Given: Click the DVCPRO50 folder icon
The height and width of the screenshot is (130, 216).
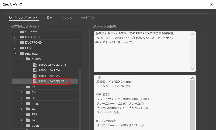Looking at the screenshot, I should click(22, 37).
